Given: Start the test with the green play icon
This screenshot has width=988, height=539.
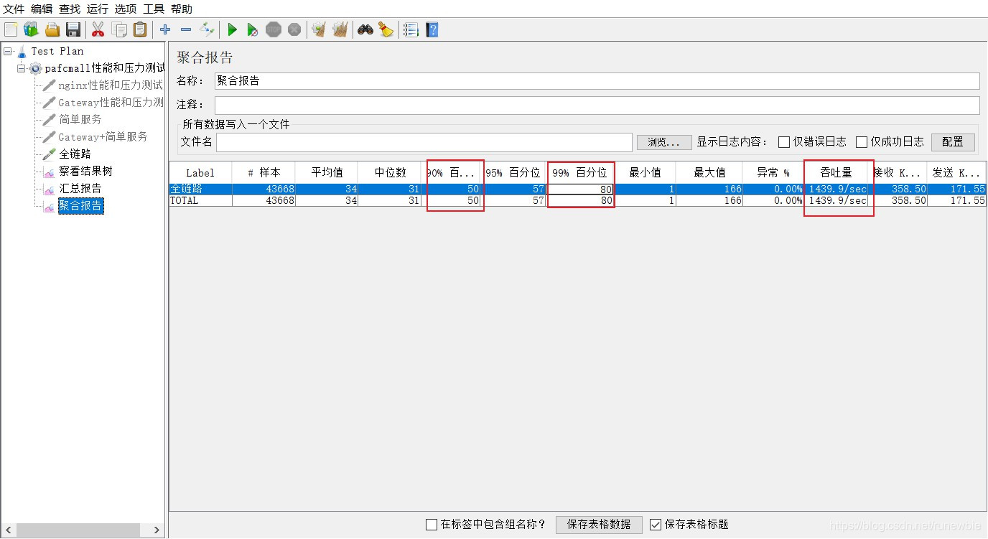Looking at the screenshot, I should coord(232,29).
